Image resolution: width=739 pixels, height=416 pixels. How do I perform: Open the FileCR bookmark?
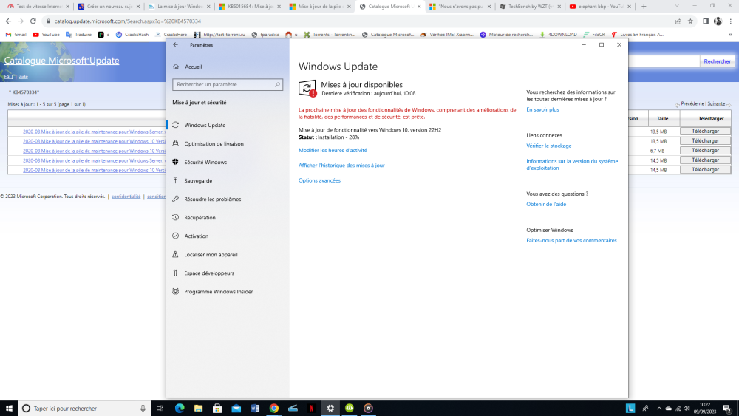coord(594,35)
